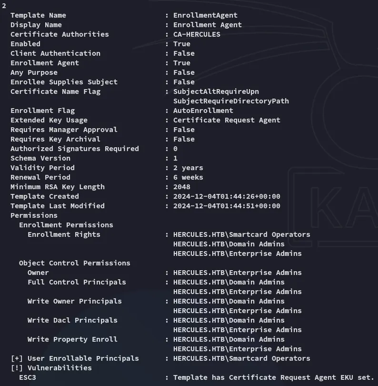Click the template index number 2
The height and width of the screenshot is (386, 378).
pos(4,6)
